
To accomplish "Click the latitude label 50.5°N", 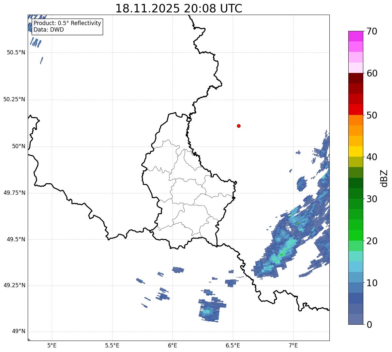I will click(16, 52).
